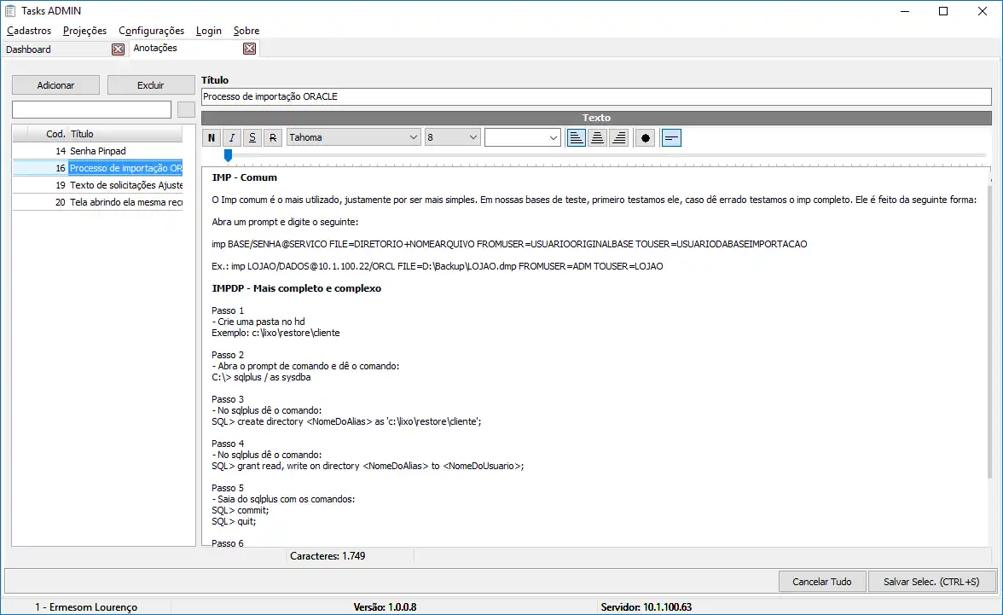Click Cancelar Tudo button
The width and height of the screenshot is (1003, 615).
822,582
